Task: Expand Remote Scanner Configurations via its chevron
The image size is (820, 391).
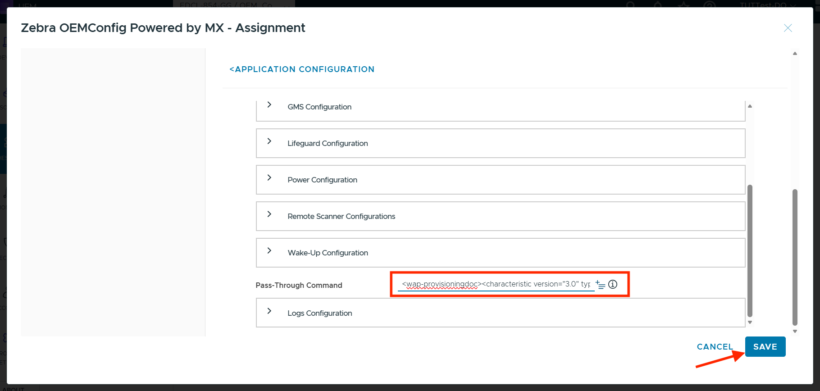Action: pos(269,214)
